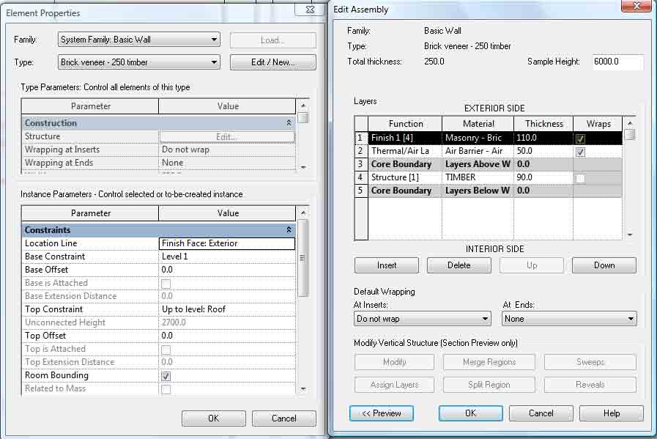Click the Material column header
This screenshot has width=657, height=439.
[478, 124]
